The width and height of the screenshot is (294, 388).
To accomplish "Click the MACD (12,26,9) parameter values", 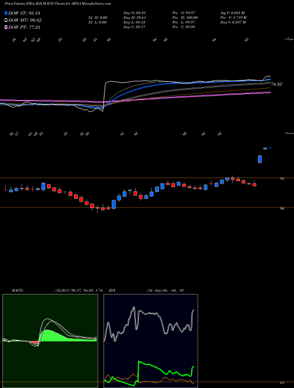I will (78, 290).
